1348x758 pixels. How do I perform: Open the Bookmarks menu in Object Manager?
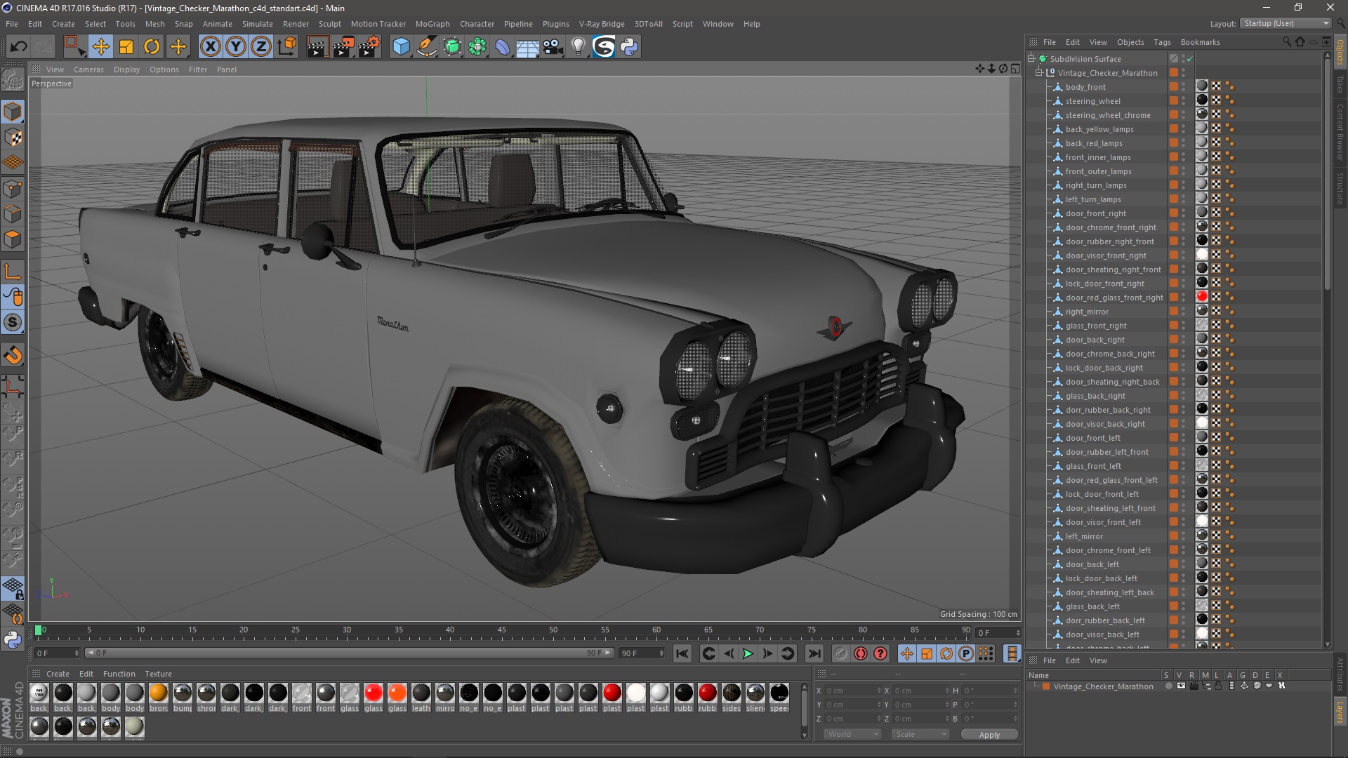pyautogui.click(x=1200, y=42)
